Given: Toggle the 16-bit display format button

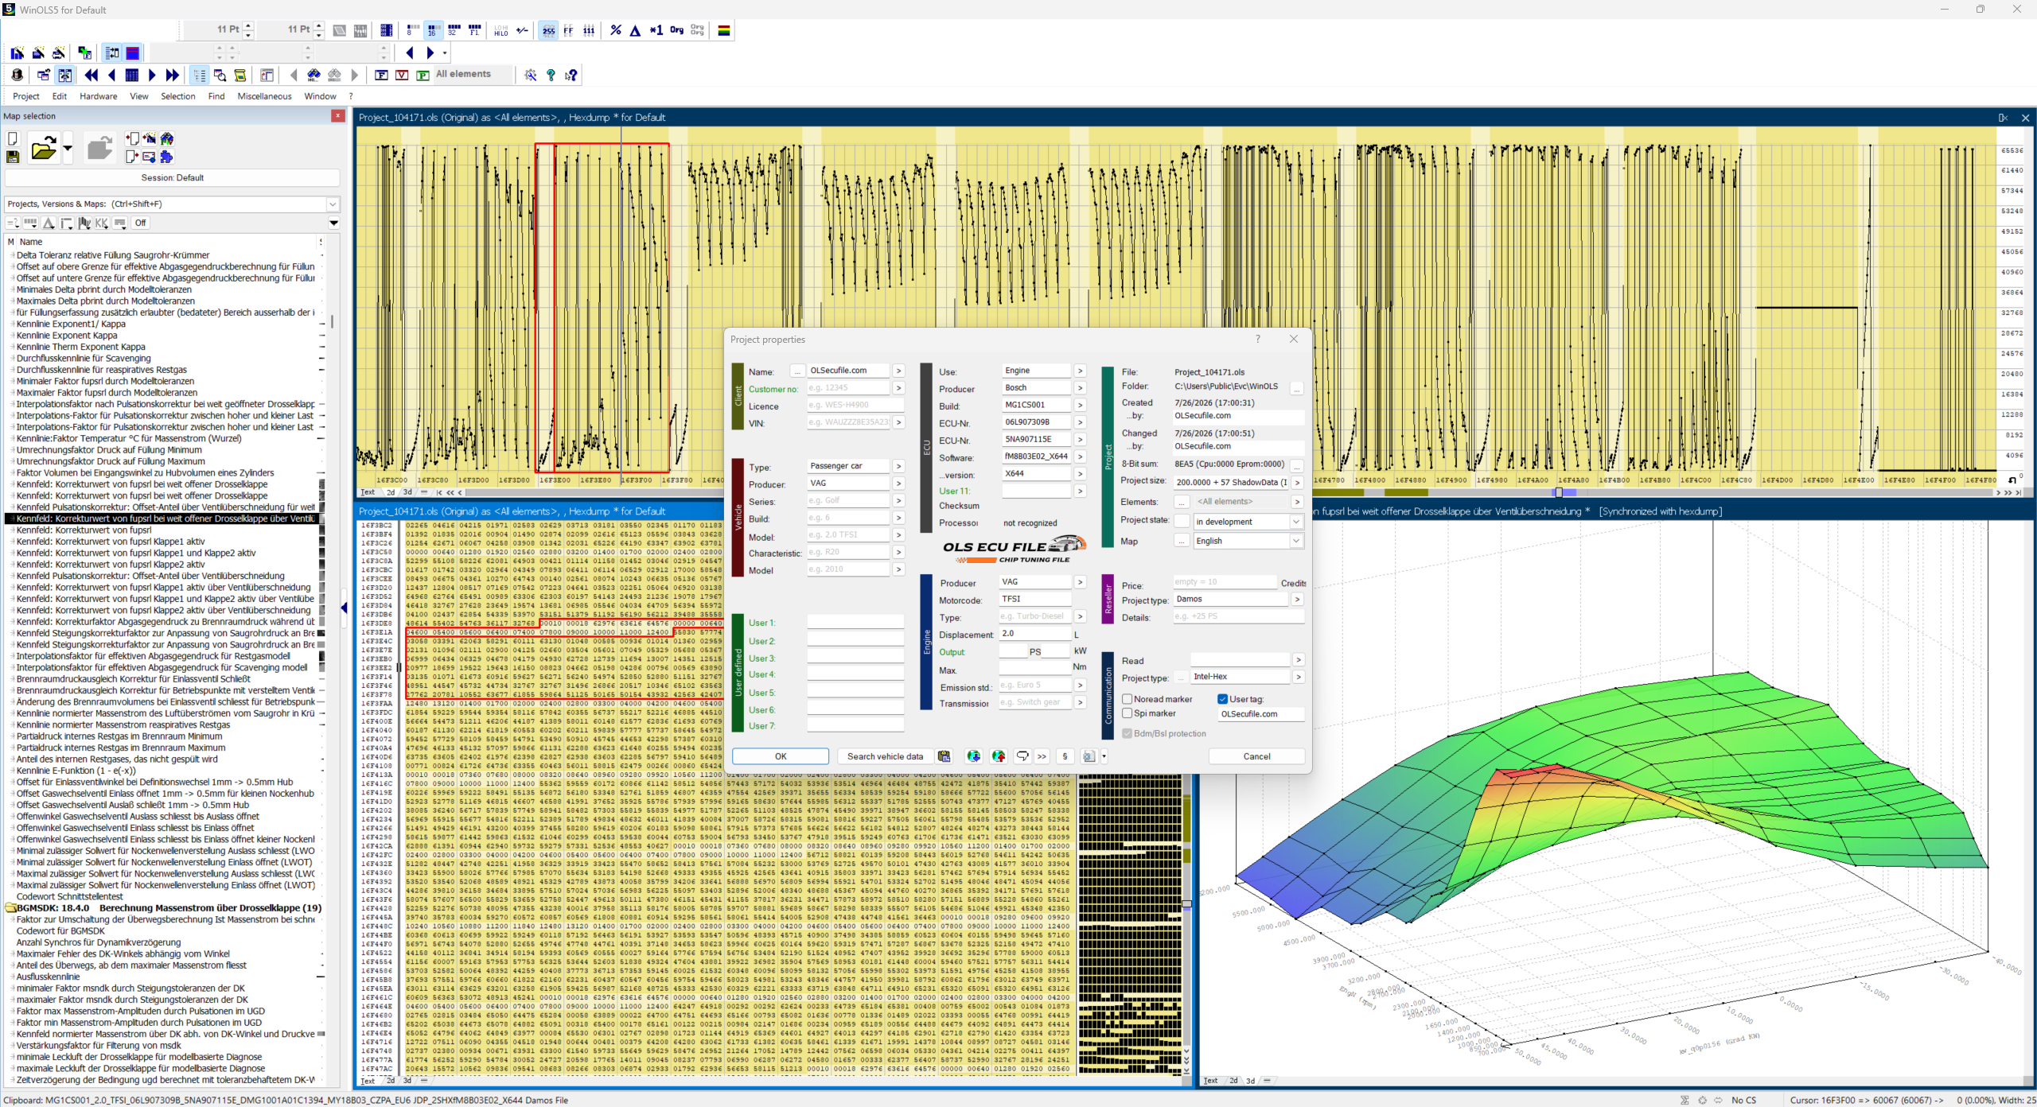Looking at the screenshot, I should 433,30.
